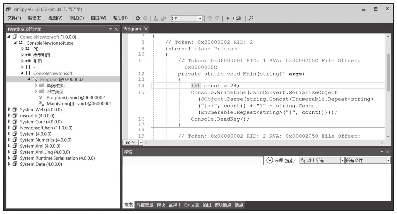
Task: Switch to the 模块 tab
Action: click(161, 205)
